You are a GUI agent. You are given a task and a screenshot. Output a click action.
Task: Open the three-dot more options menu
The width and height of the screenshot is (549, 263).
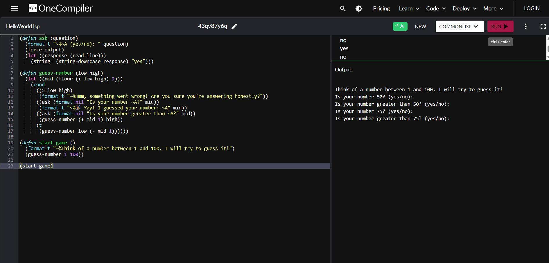525,26
